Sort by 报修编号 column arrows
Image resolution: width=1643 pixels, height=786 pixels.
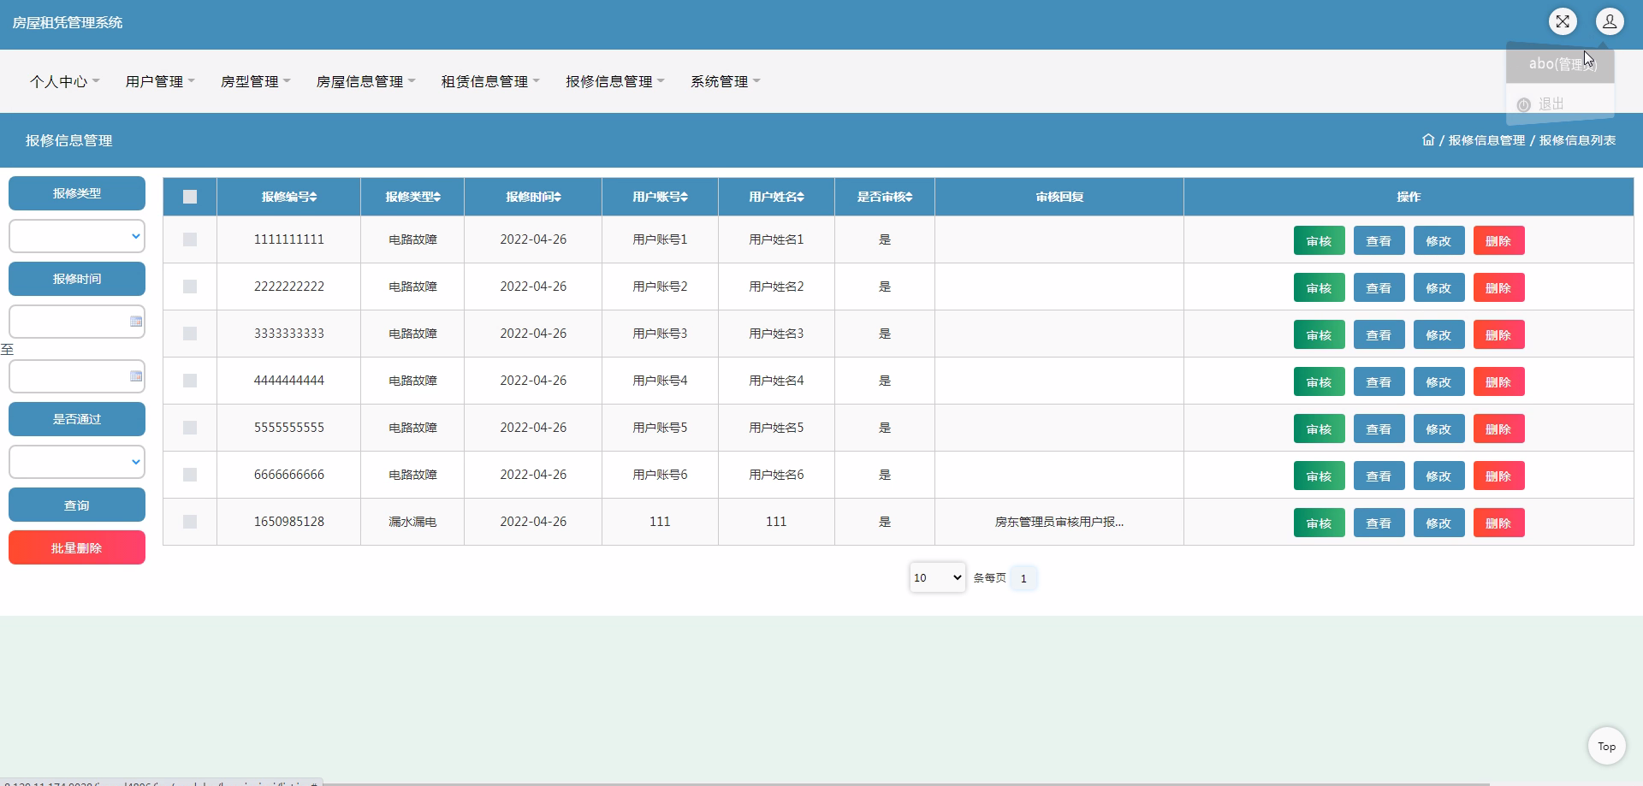coord(313,197)
